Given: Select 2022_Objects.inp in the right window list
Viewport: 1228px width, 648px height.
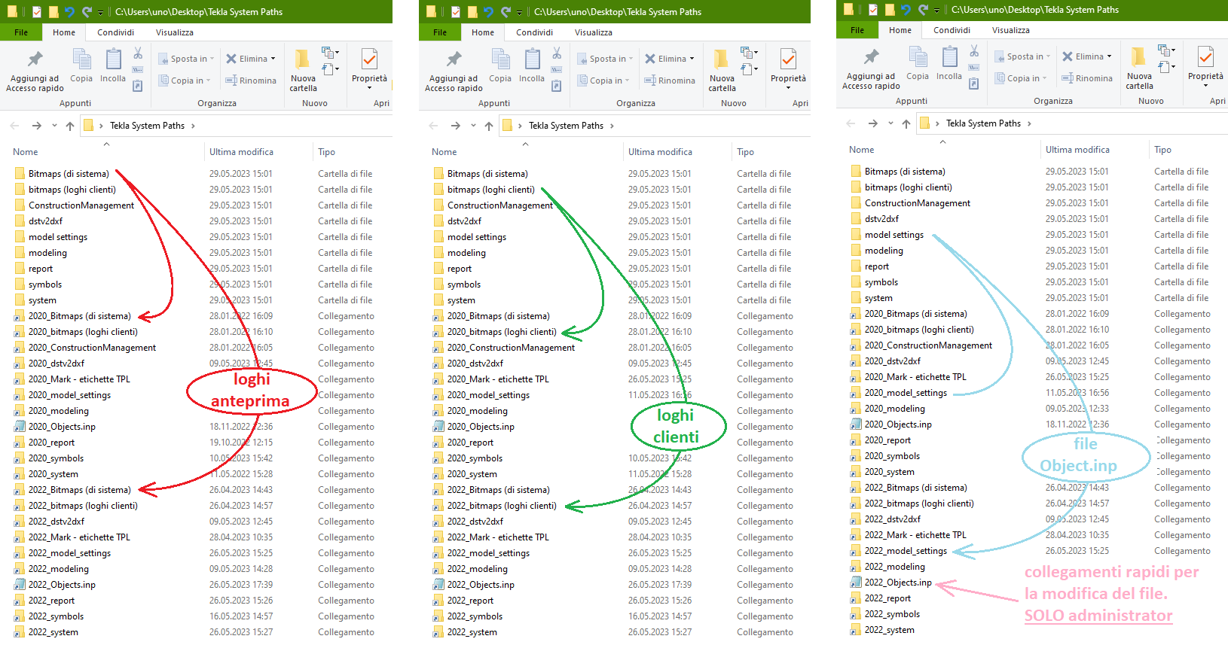Looking at the screenshot, I should point(897,583).
